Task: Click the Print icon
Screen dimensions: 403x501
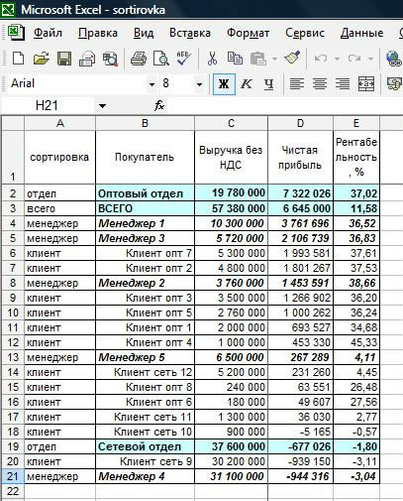Action: tap(139, 59)
